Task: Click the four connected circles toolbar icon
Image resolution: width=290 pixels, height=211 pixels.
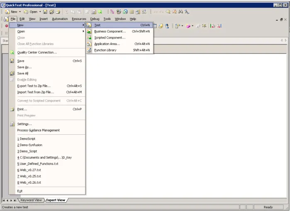Action: click(144, 12)
